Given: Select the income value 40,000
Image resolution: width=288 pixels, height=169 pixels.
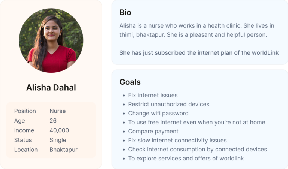Looking at the screenshot, I should [59, 130].
